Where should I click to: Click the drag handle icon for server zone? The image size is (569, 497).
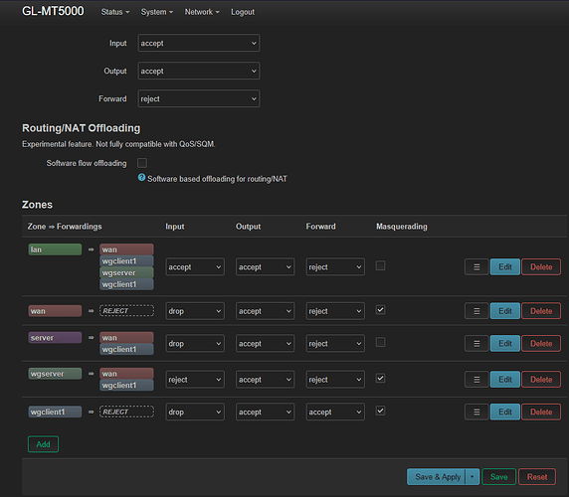tap(476, 343)
